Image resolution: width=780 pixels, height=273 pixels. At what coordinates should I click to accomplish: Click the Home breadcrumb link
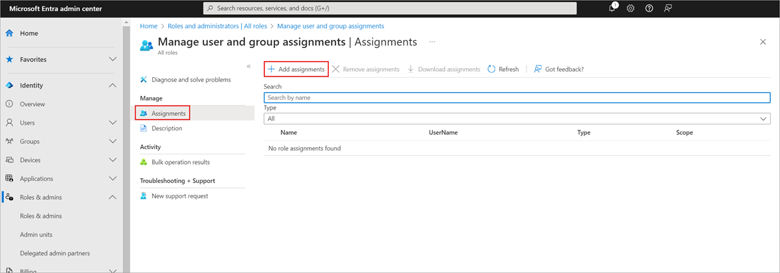click(x=149, y=26)
